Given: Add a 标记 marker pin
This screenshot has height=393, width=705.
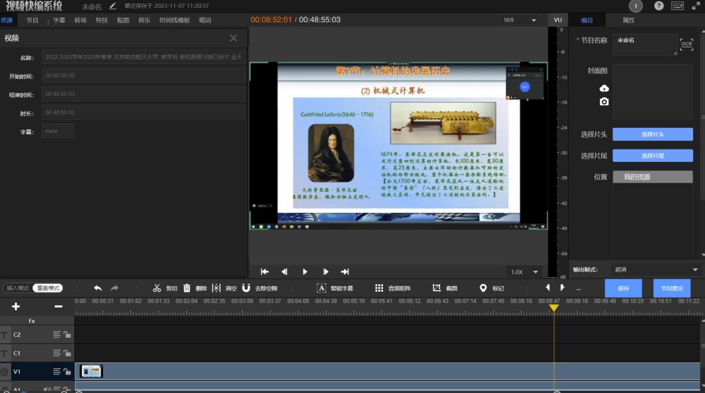Looking at the screenshot, I should click(492, 288).
